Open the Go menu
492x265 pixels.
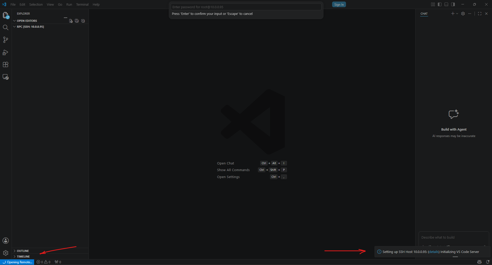[60, 4]
